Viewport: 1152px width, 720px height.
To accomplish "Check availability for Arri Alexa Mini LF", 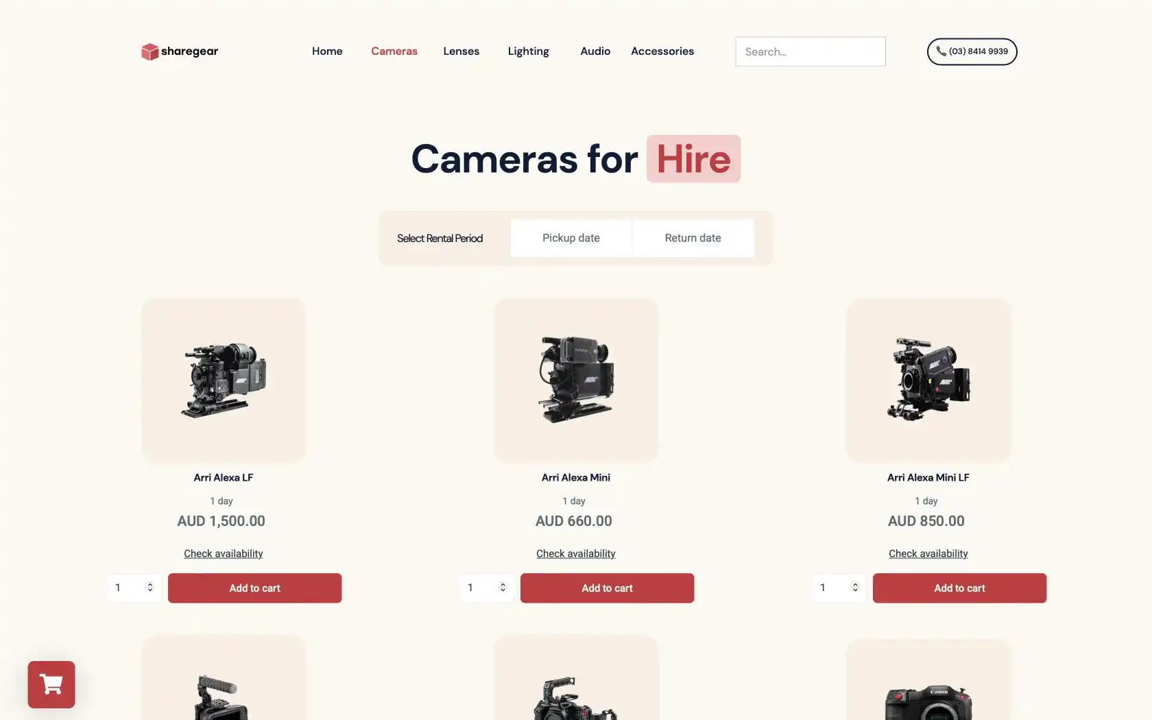I will point(928,553).
